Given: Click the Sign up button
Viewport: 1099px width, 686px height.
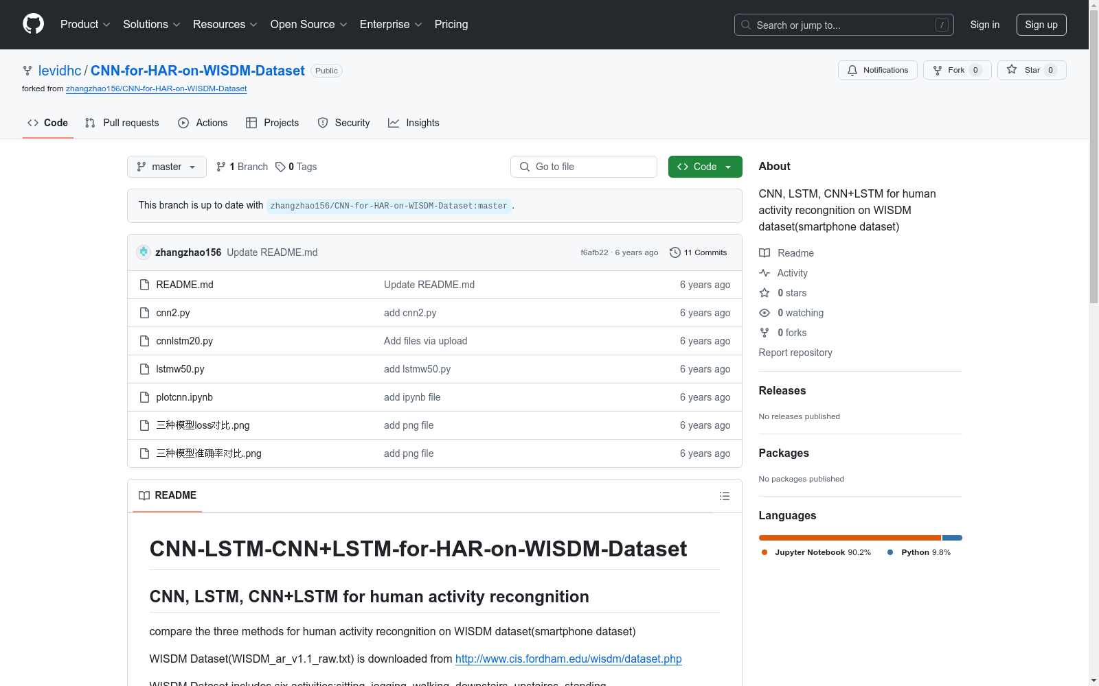Looking at the screenshot, I should tap(1041, 25).
